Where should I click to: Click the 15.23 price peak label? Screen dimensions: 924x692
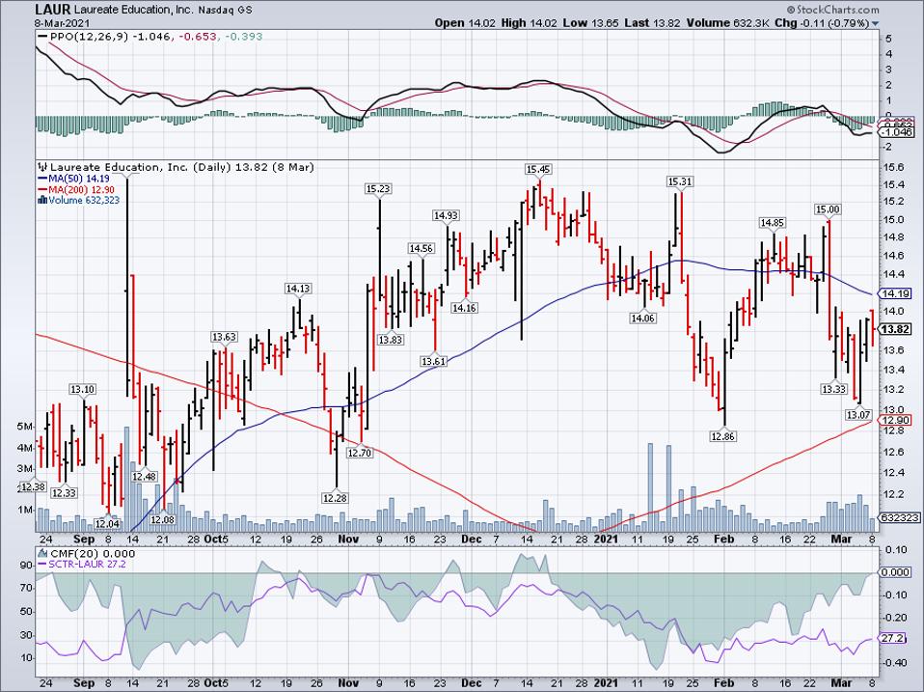coord(378,188)
